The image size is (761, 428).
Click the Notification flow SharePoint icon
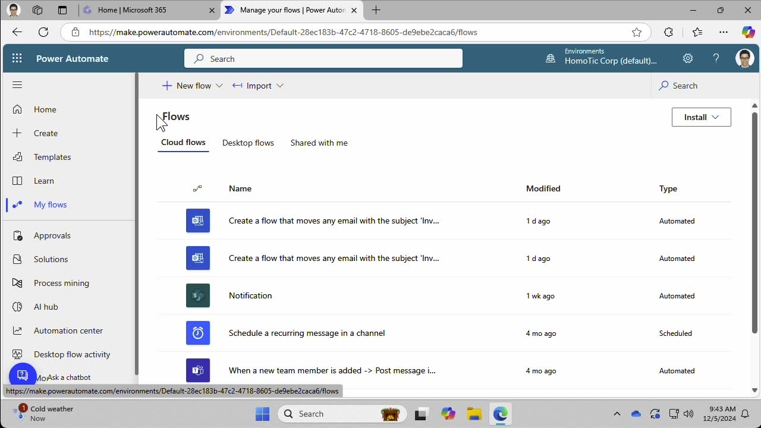(x=198, y=295)
